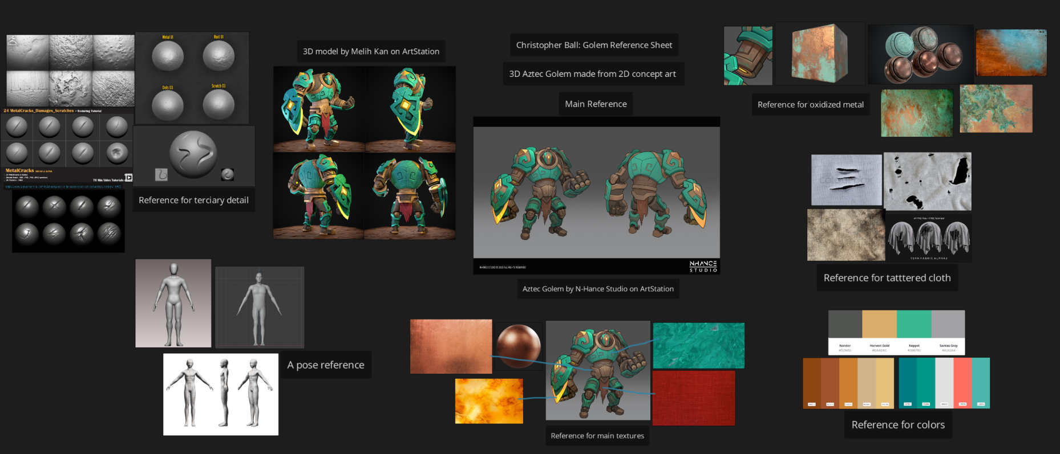The image size is (1060, 454).
Task: Select the front-left view of Melih Kan's golem
Action: (319, 109)
